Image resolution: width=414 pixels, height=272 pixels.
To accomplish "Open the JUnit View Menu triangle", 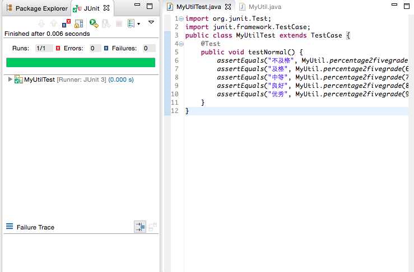I will point(151,22).
